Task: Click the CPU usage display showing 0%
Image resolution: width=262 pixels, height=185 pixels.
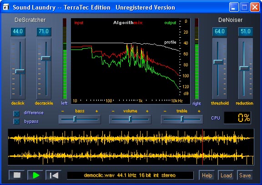Action: click(x=237, y=118)
